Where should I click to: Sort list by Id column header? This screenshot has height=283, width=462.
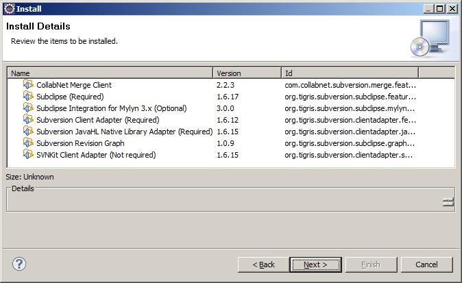(x=350, y=73)
